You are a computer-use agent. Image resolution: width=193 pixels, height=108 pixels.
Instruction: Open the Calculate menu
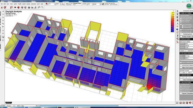pos(33,4)
